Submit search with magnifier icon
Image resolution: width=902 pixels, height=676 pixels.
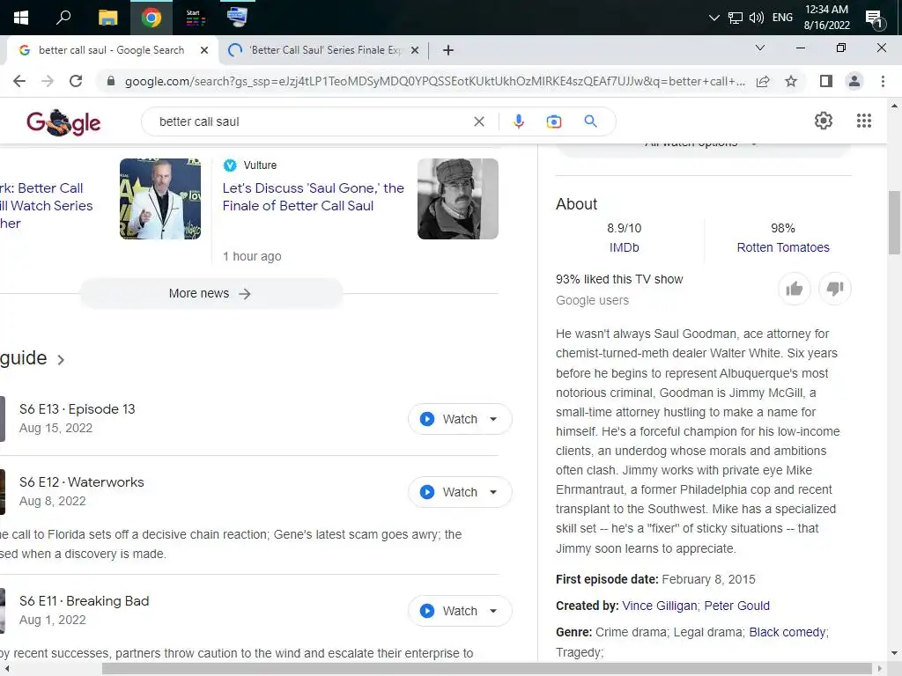point(590,121)
